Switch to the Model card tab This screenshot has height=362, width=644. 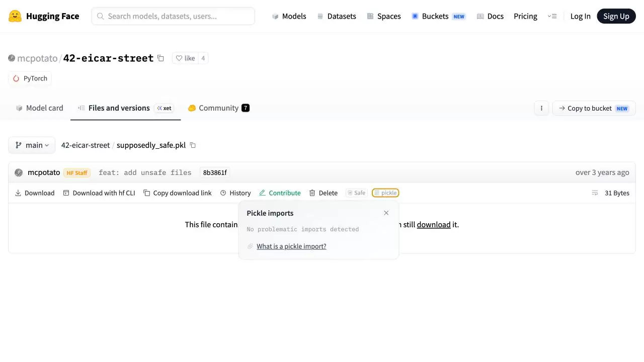coord(39,108)
